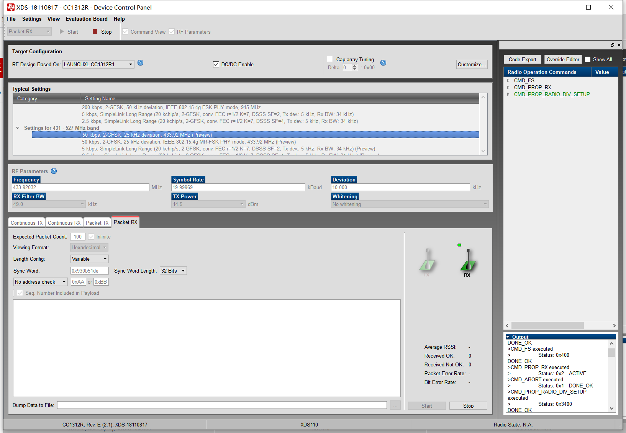Click the bottom Stop button
The image size is (626, 433).
tap(468, 406)
